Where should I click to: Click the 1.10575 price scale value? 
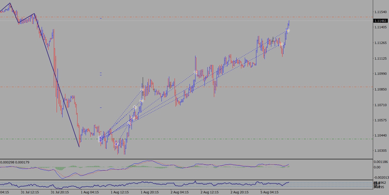pos(380,120)
